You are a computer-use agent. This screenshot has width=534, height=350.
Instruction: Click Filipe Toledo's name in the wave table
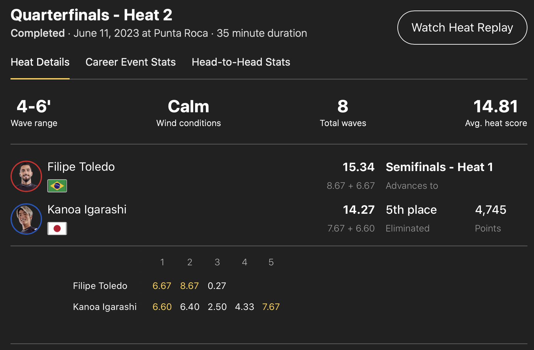[100, 286]
